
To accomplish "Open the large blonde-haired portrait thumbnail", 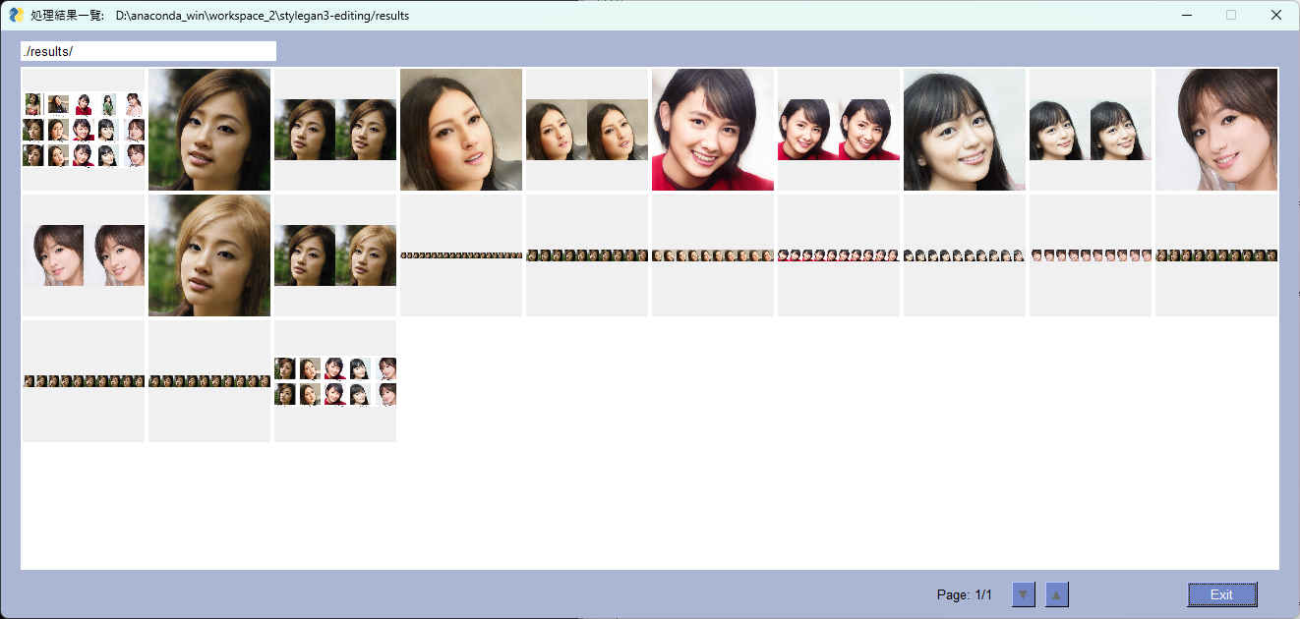I will (209, 255).
